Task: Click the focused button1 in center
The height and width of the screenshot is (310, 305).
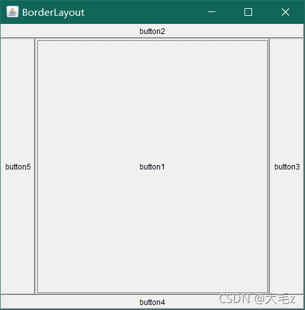Action: (x=152, y=166)
